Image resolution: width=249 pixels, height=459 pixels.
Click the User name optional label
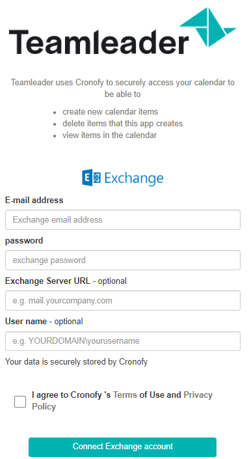coord(44,322)
